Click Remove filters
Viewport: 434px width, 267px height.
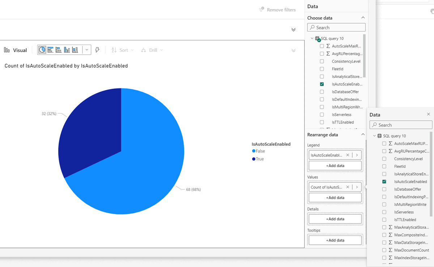tap(277, 10)
